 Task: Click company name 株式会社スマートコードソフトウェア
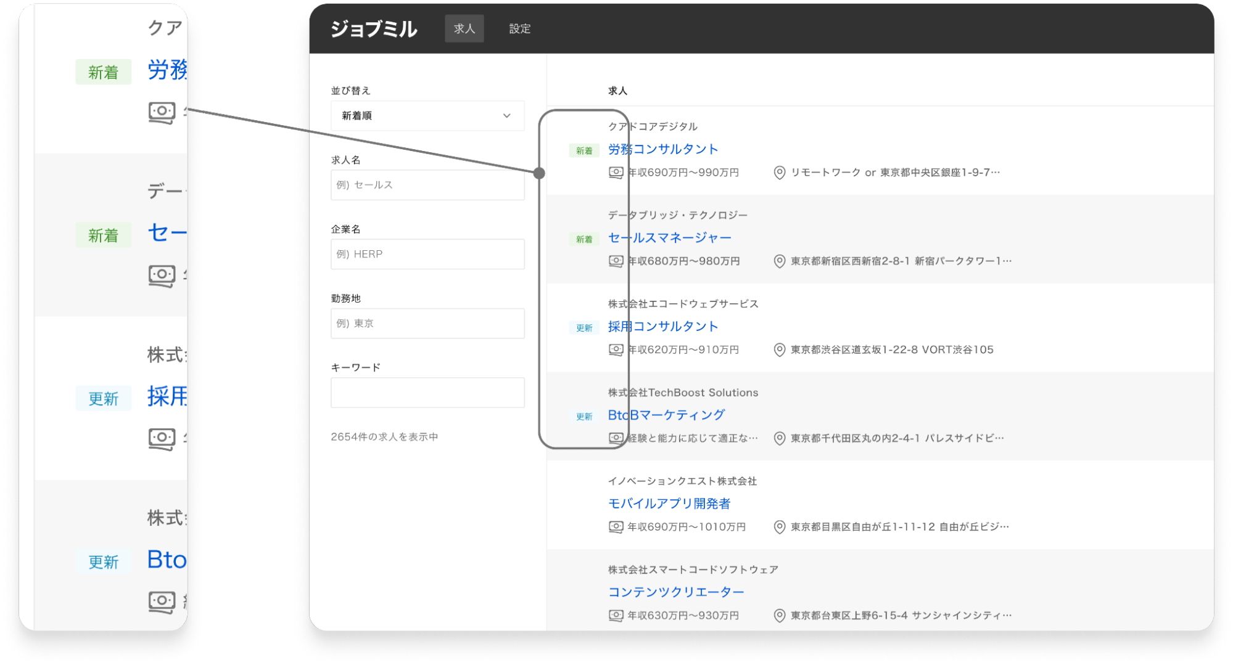pos(693,569)
